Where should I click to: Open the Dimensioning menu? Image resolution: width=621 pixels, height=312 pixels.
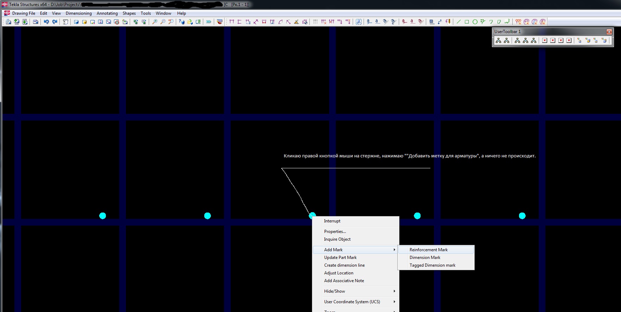tap(78, 13)
